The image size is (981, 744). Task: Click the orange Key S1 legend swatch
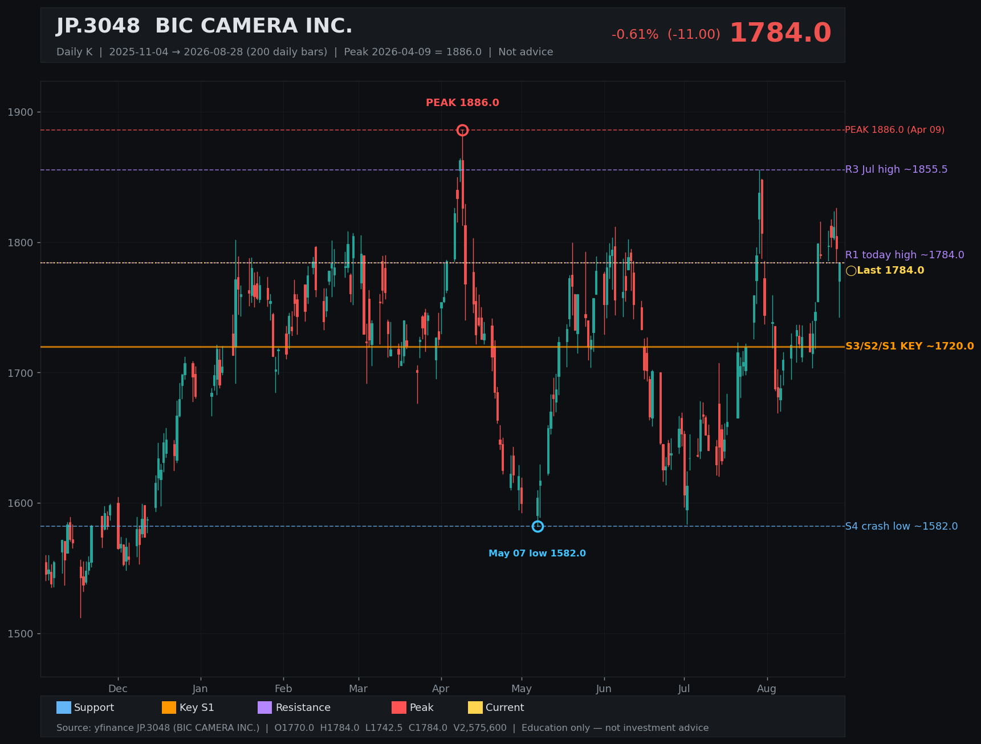(169, 708)
